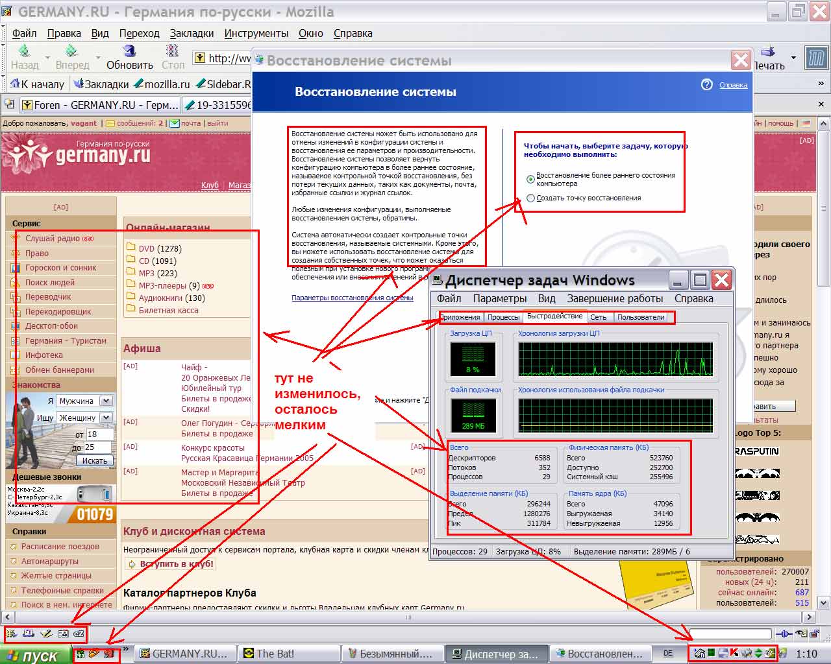Open the Инструменты menu in Mozilla
The image size is (831, 664).
[256, 33]
